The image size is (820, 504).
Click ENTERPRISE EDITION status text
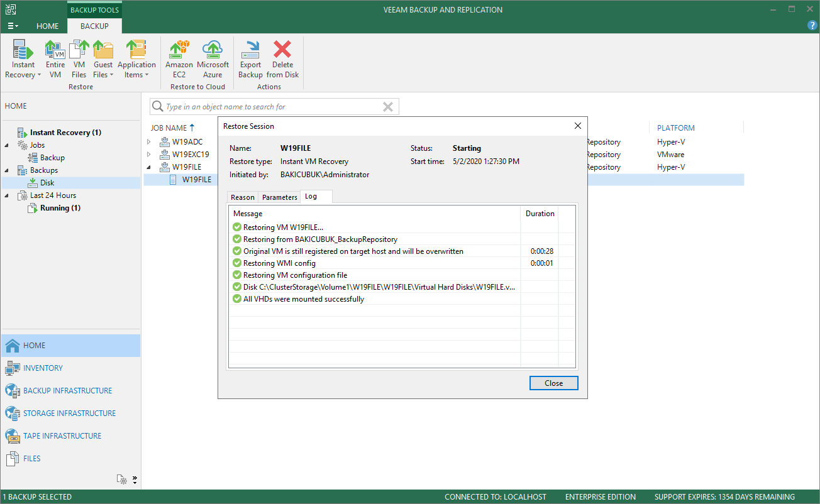[601, 497]
